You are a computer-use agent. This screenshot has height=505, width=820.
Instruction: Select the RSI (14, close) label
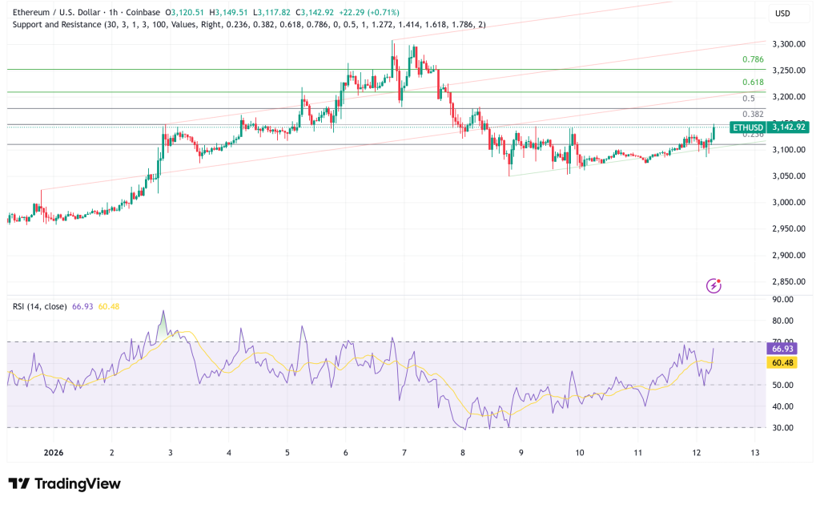tap(39, 307)
